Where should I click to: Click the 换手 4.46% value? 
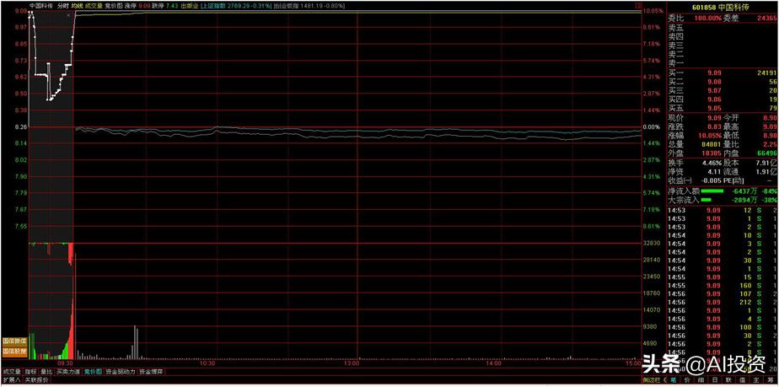pos(711,163)
